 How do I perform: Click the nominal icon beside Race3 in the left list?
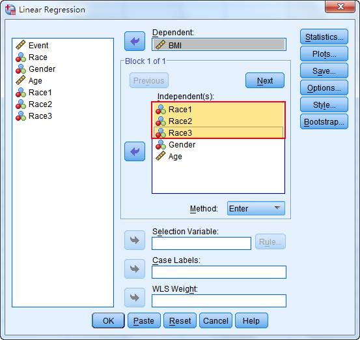point(21,116)
